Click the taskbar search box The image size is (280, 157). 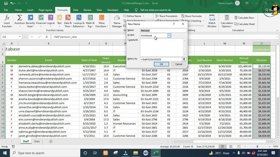coord(45,153)
